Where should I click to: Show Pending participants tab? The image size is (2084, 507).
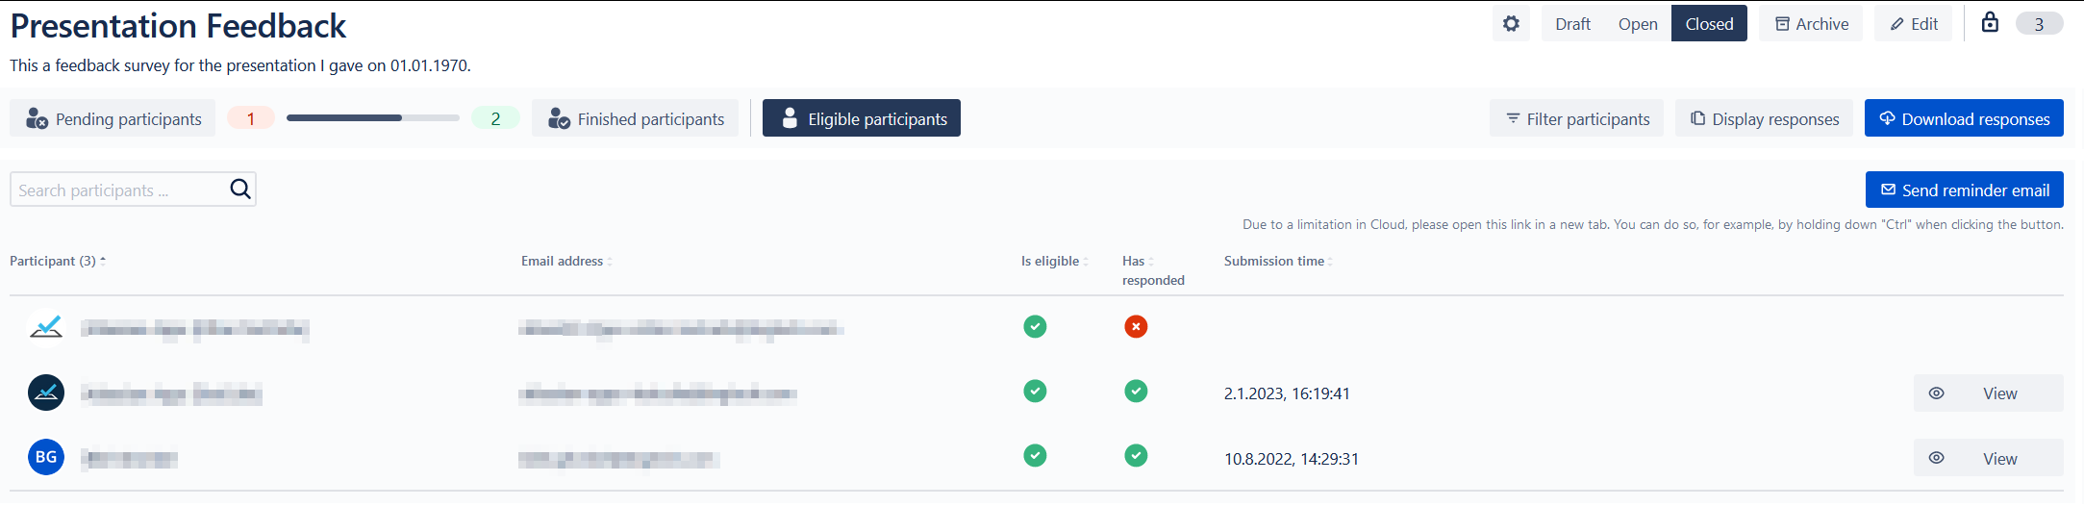click(x=113, y=118)
